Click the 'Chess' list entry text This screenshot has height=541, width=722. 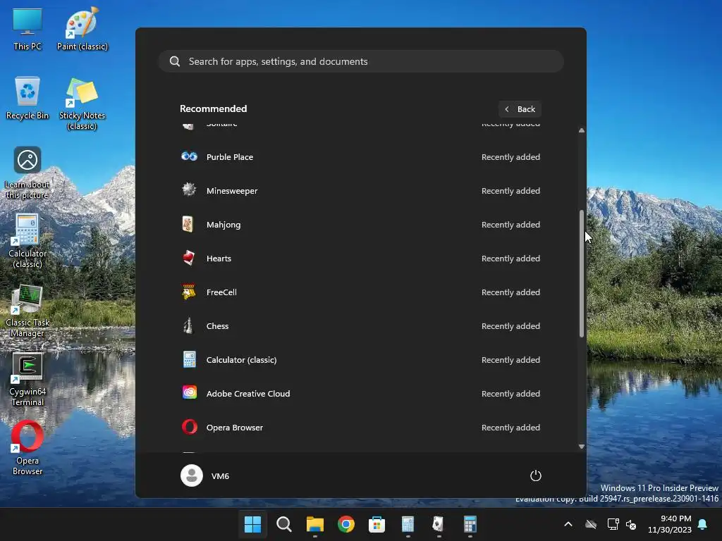[217, 325]
